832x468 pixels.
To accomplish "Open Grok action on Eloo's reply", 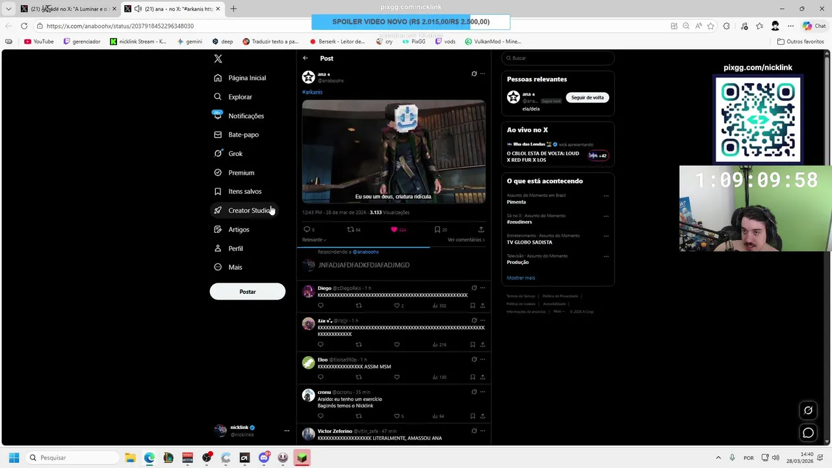I will 474,359.
